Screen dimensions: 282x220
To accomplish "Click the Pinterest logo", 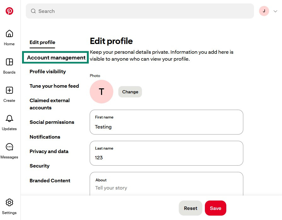I will (9, 11).
